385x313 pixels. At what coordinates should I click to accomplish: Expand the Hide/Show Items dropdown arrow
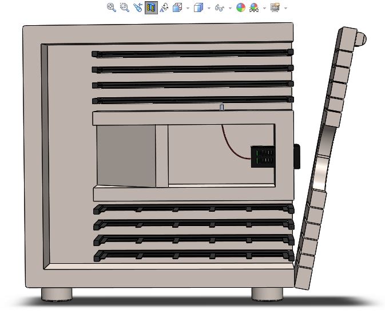[x=230, y=8]
